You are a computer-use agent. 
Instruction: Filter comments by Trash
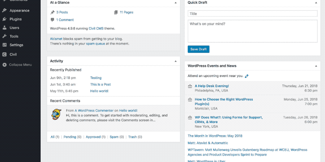pyautogui.click(x=135, y=137)
